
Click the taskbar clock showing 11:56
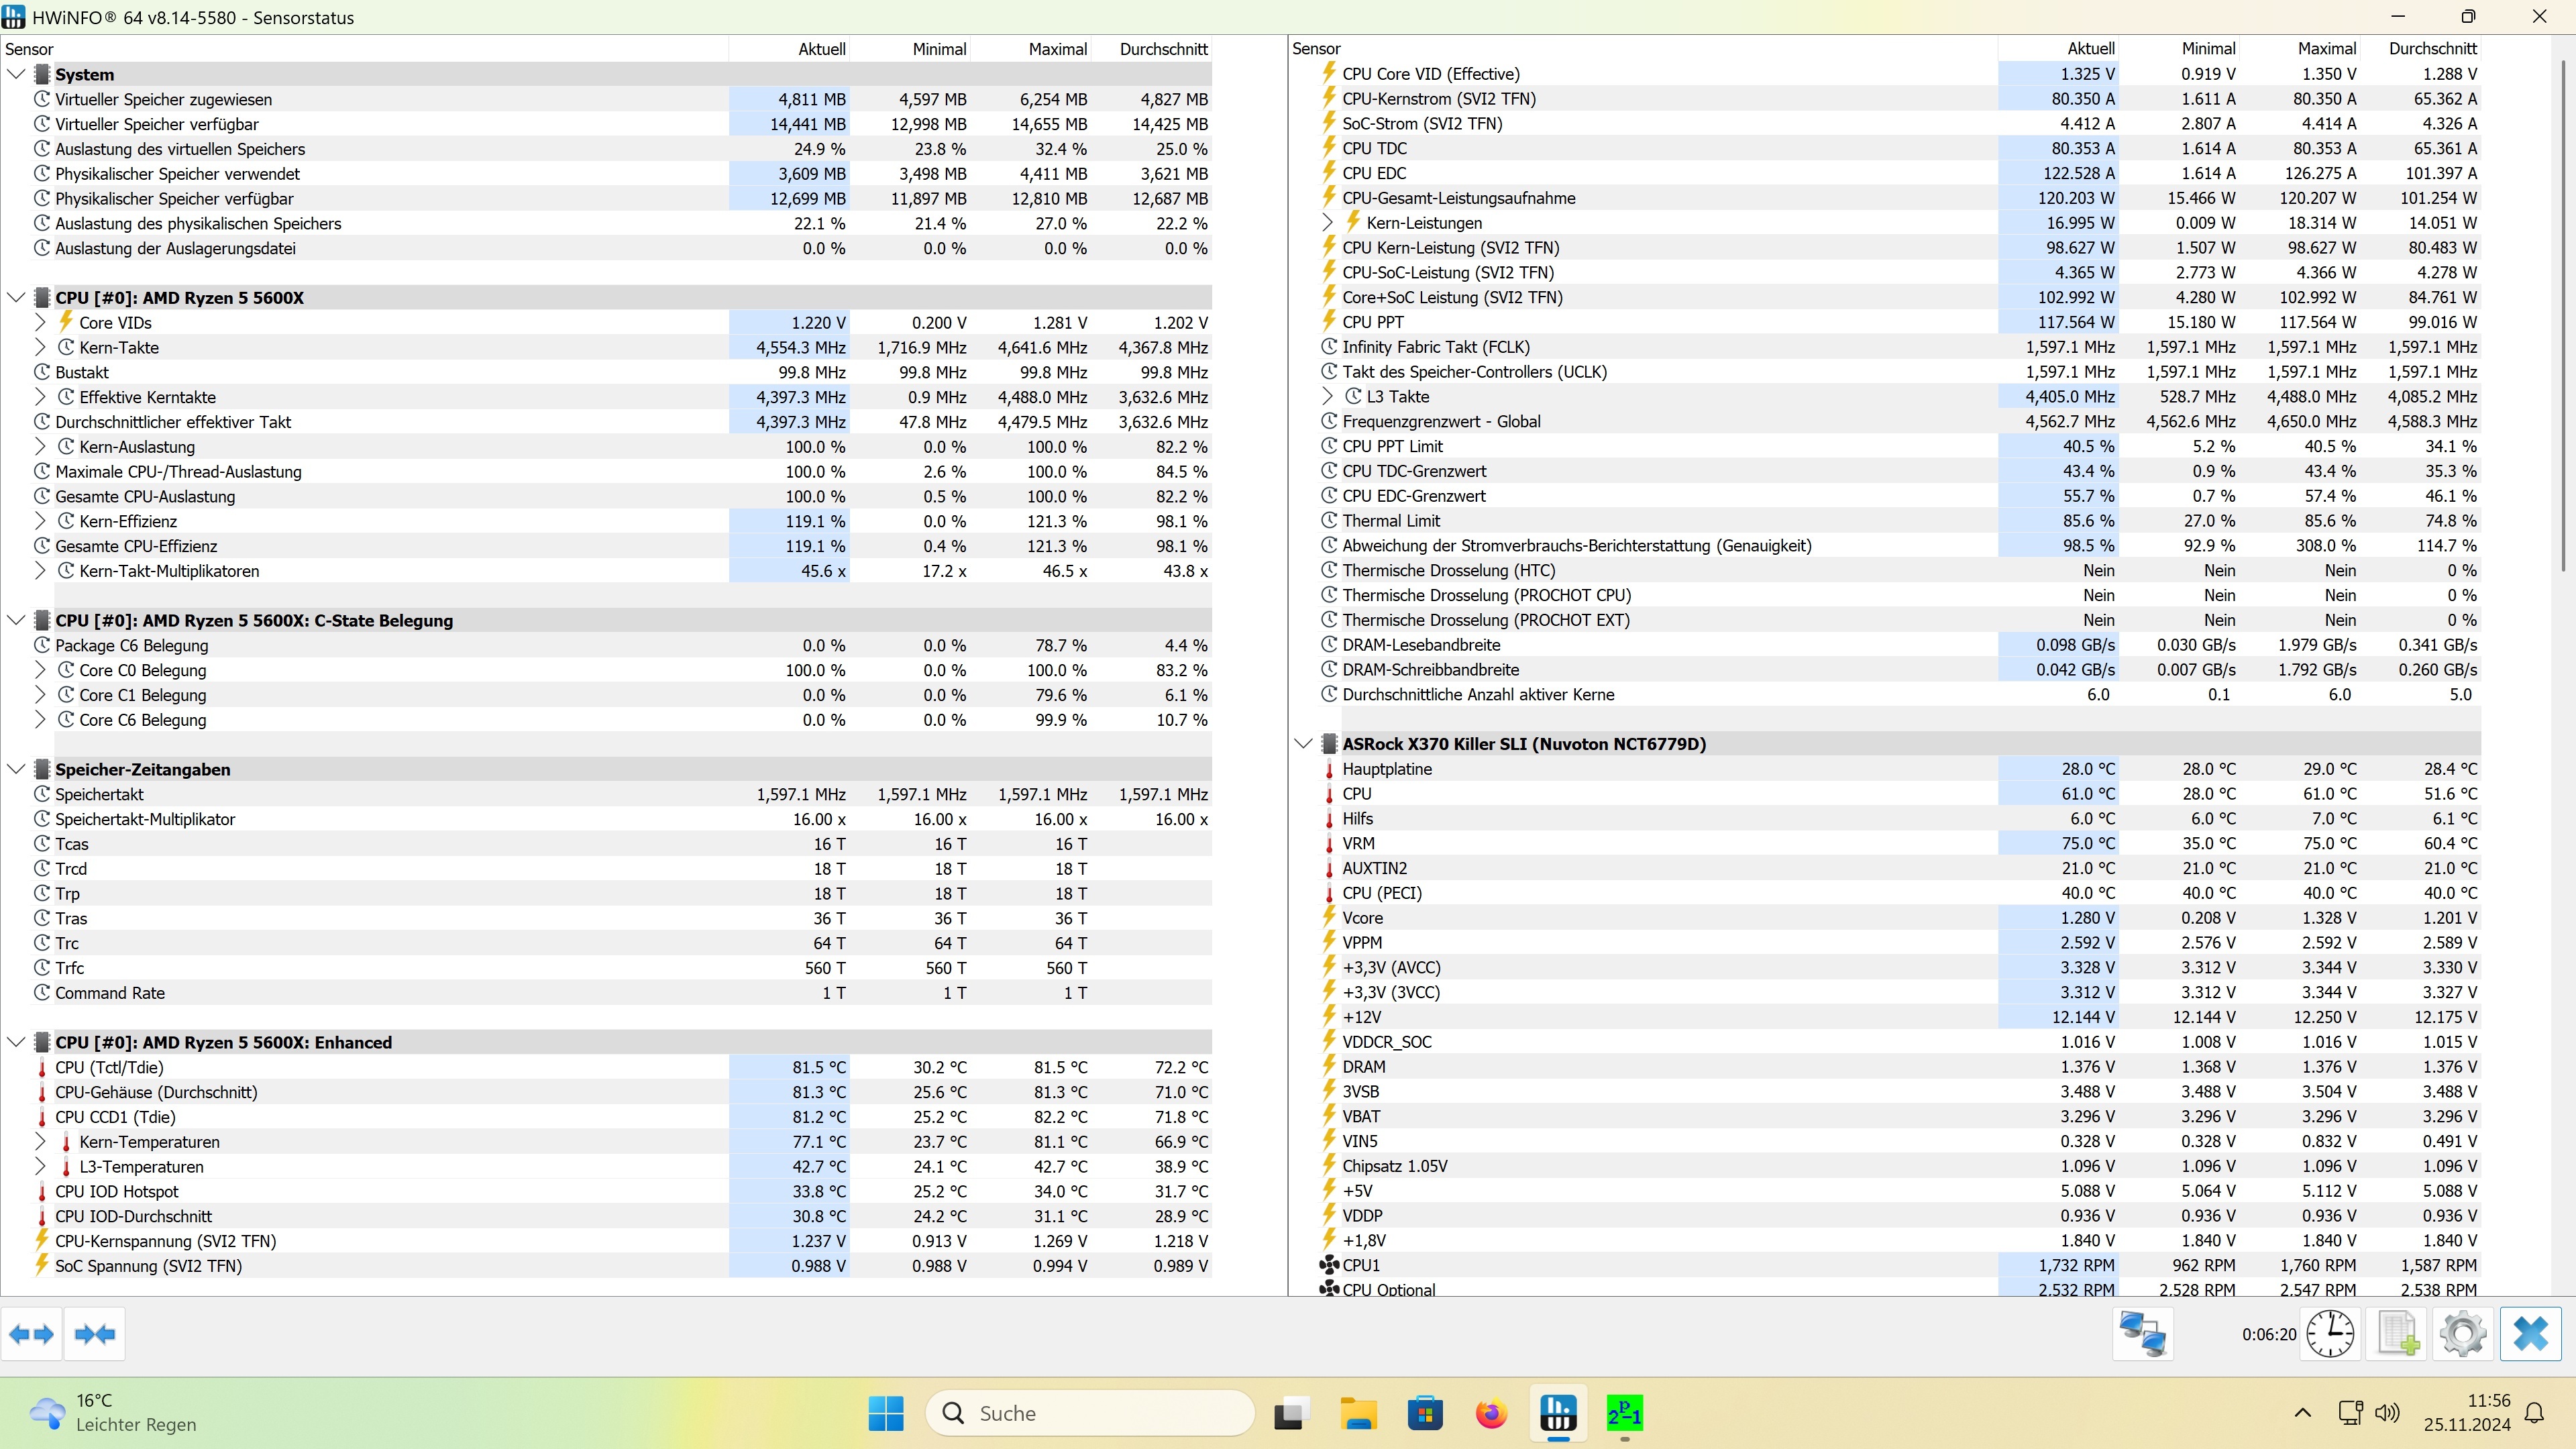[x=2467, y=1413]
